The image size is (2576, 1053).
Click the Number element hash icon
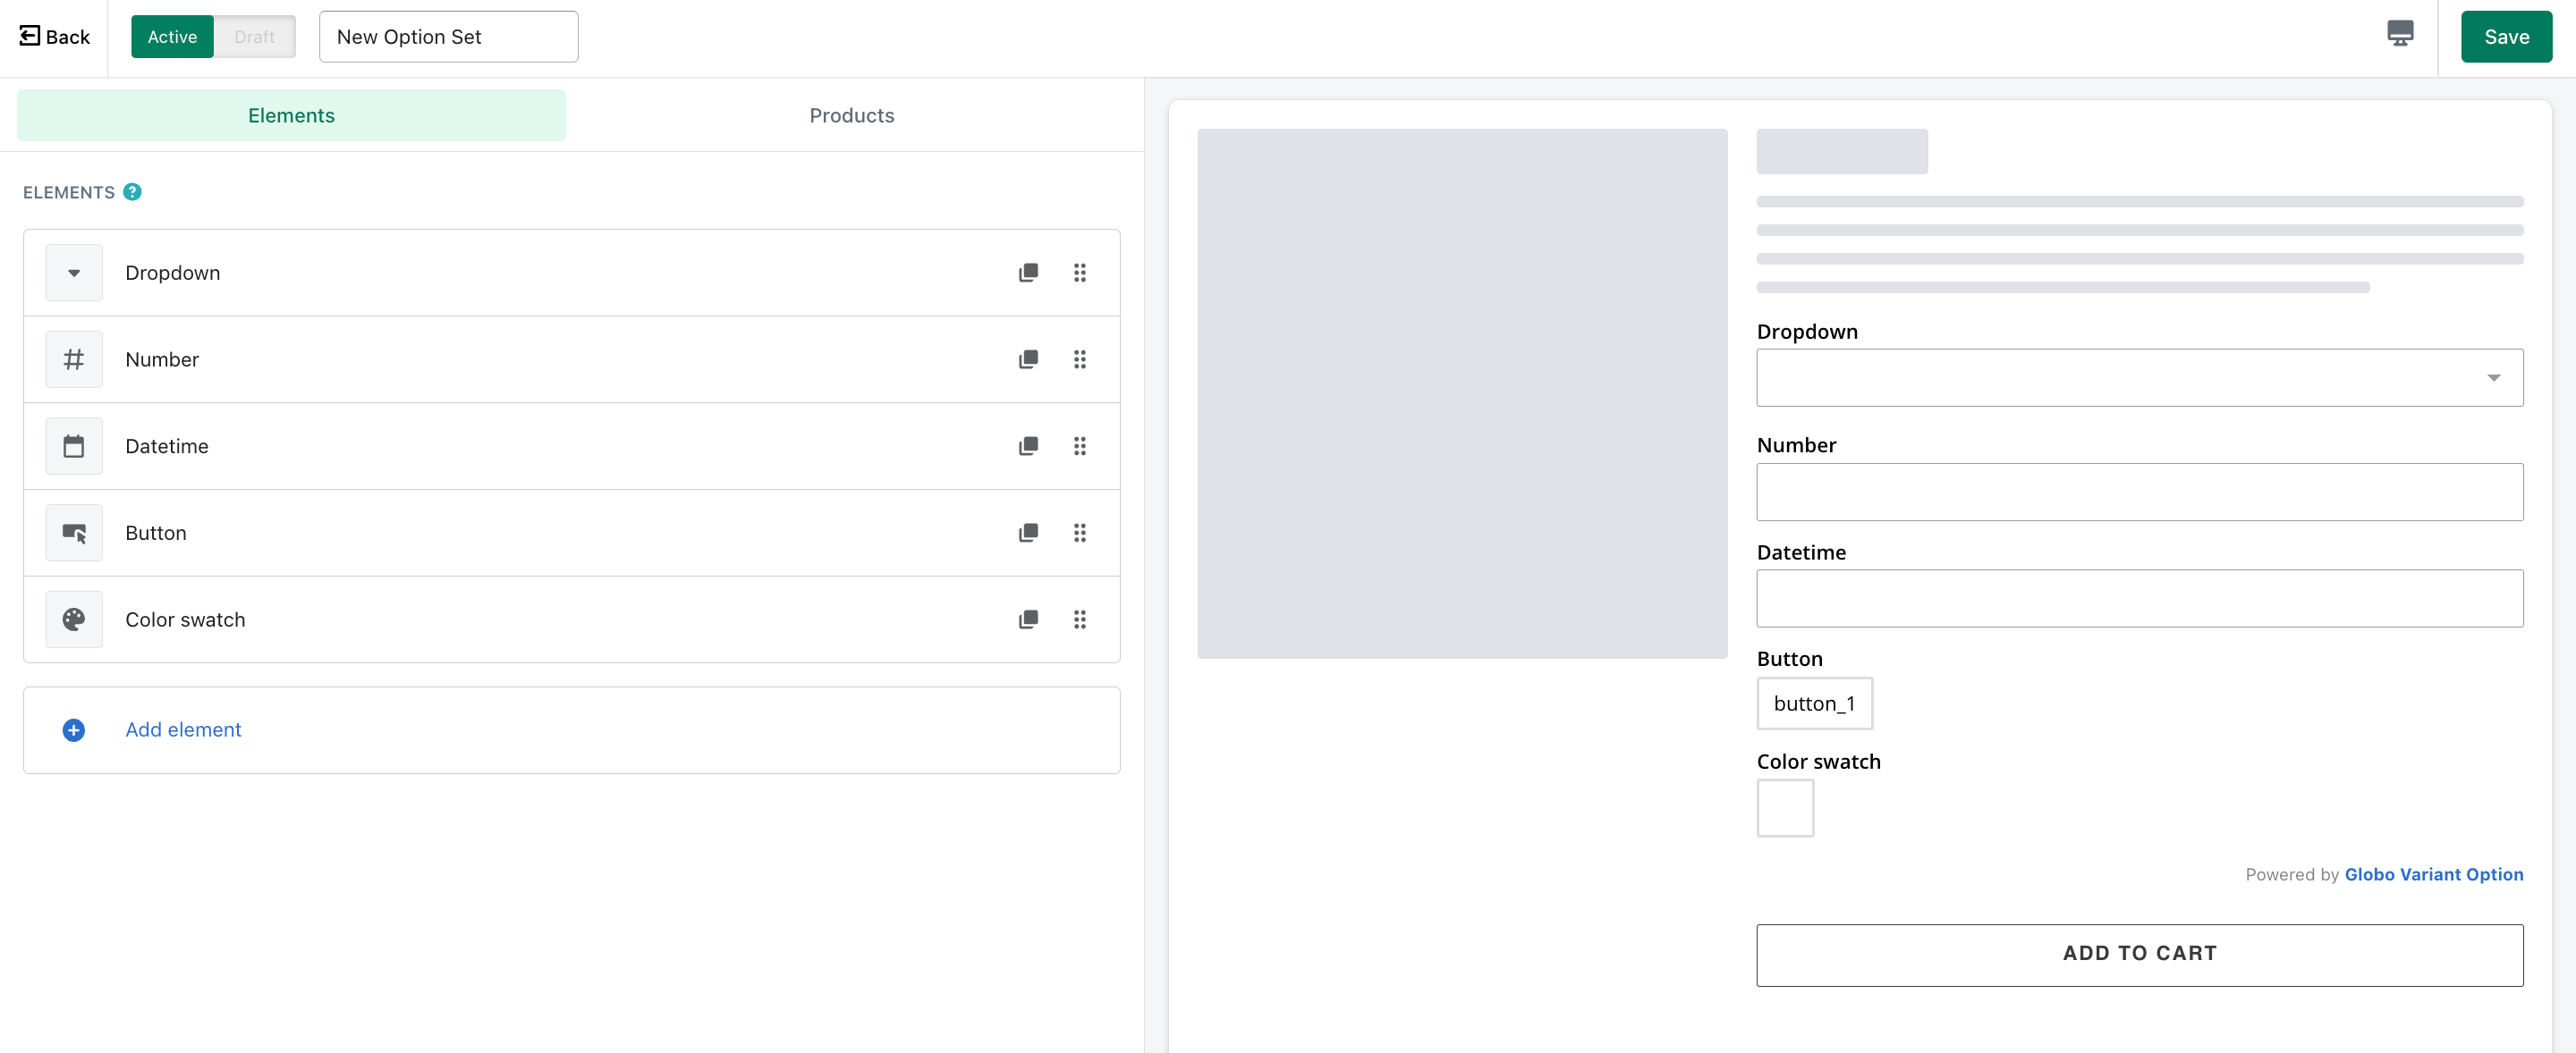pyautogui.click(x=73, y=358)
